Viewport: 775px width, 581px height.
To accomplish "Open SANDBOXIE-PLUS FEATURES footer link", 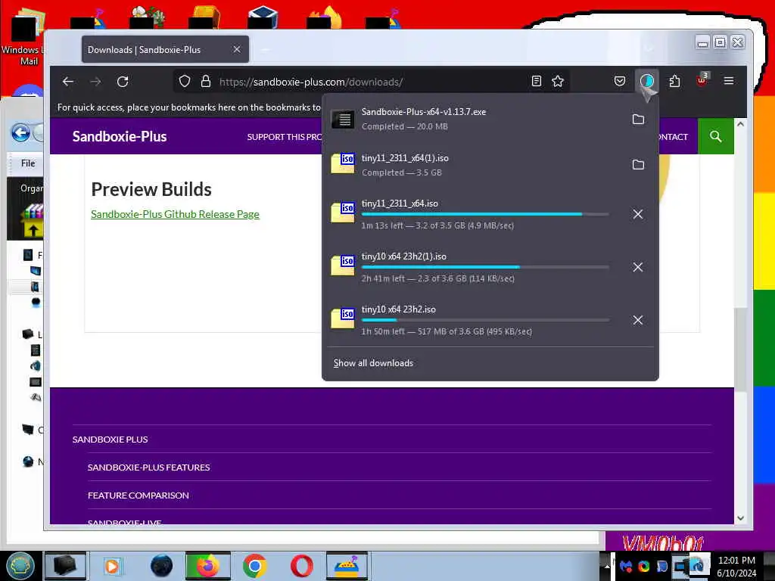I will pos(149,468).
